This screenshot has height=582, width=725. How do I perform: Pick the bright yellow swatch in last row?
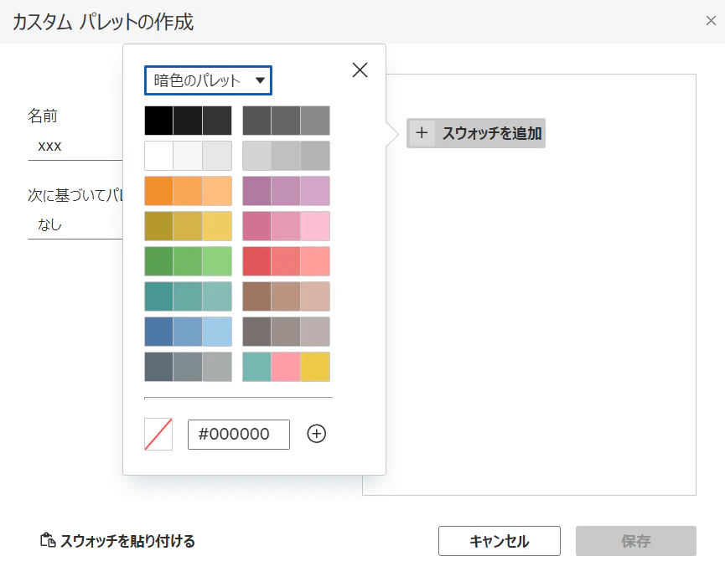click(x=315, y=366)
